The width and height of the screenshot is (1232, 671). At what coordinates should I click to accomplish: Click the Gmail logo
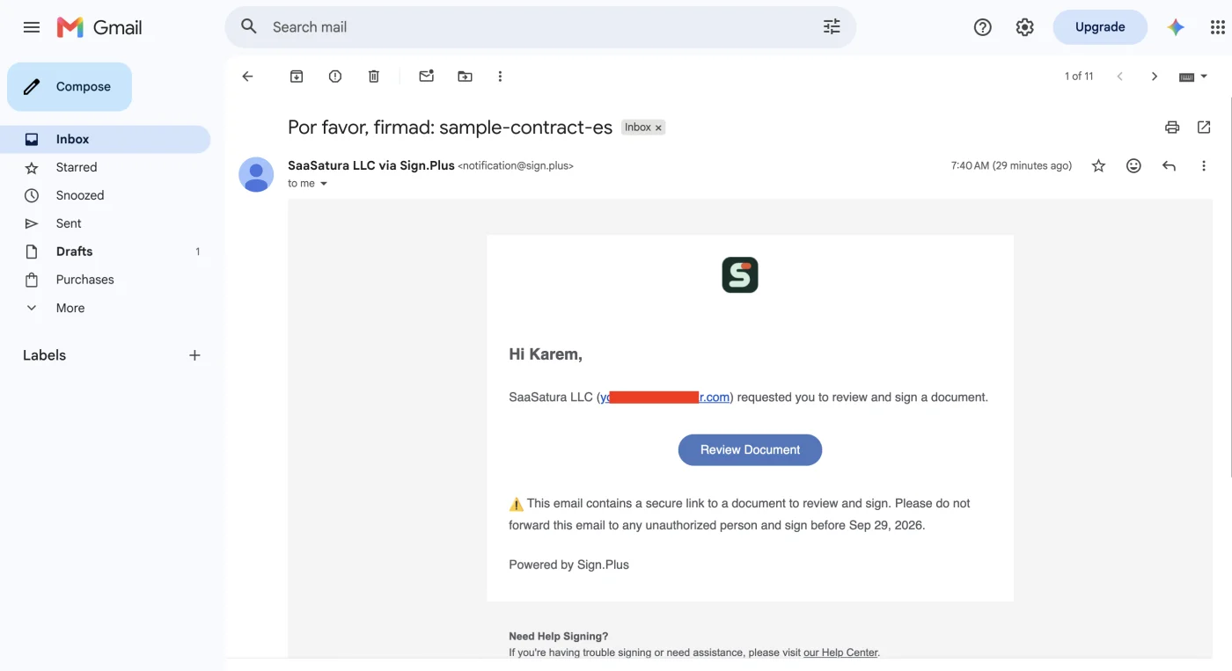[x=99, y=27]
